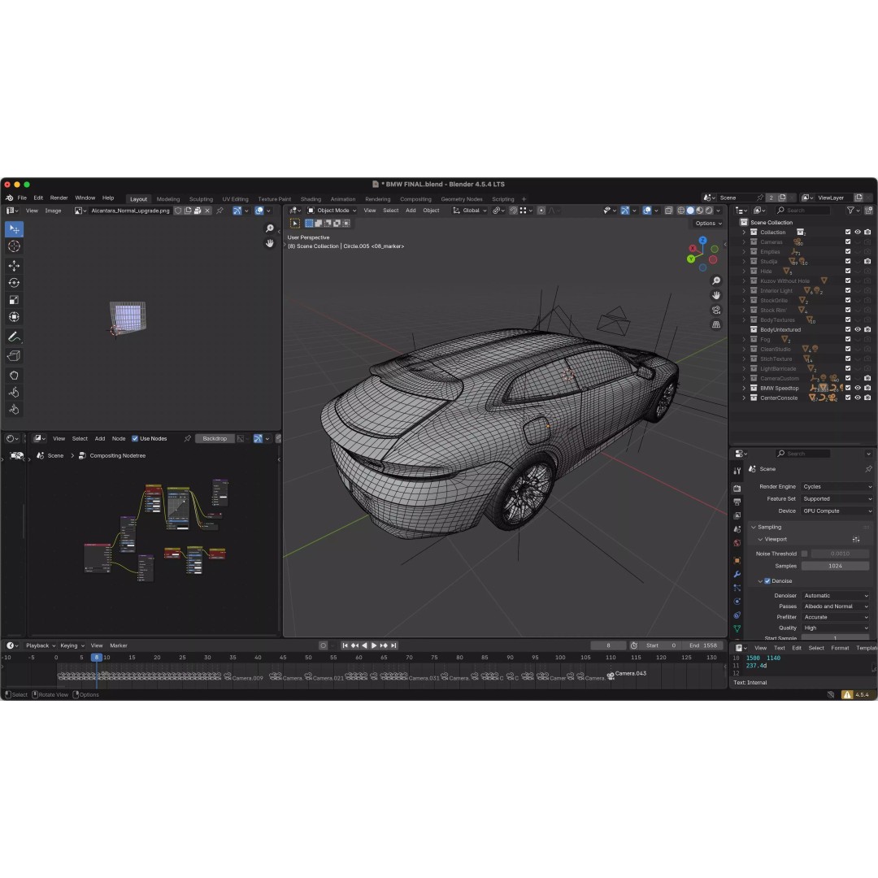This screenshot has width=878, height=878.
Task: Click the zoom magnifier in image editor
Action: [270, 228]
